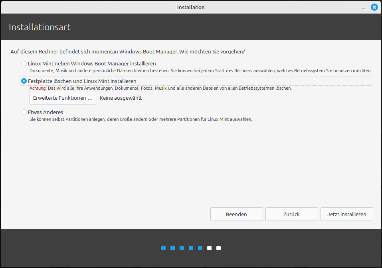Click the 'Dokumente, Musik und andere' description text
Image resolution: width=382 pixels, height=268 pixels.
coord(200,71)
